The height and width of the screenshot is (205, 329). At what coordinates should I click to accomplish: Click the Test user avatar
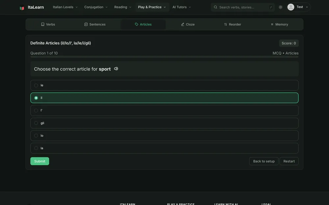coord(291,7)
